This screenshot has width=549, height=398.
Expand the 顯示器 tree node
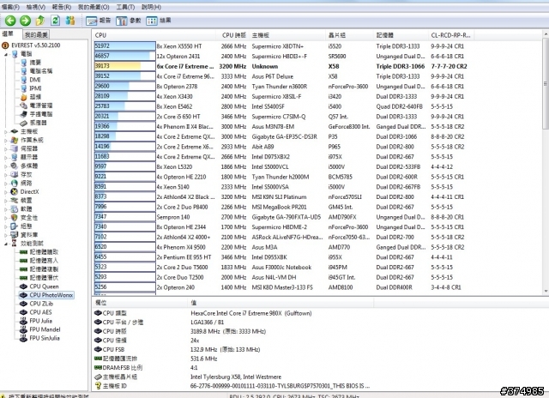point(6,158)
